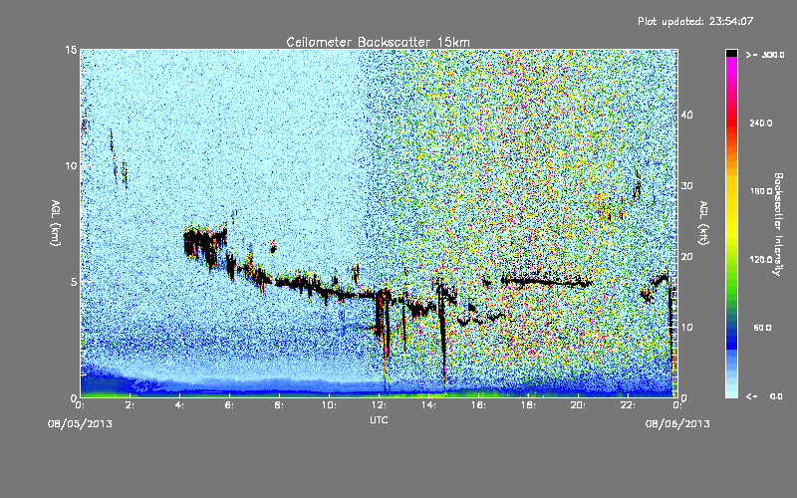Click the 30 kft tick on right axis
Screen dimensions: 797x498
click(x=686, y=186)
